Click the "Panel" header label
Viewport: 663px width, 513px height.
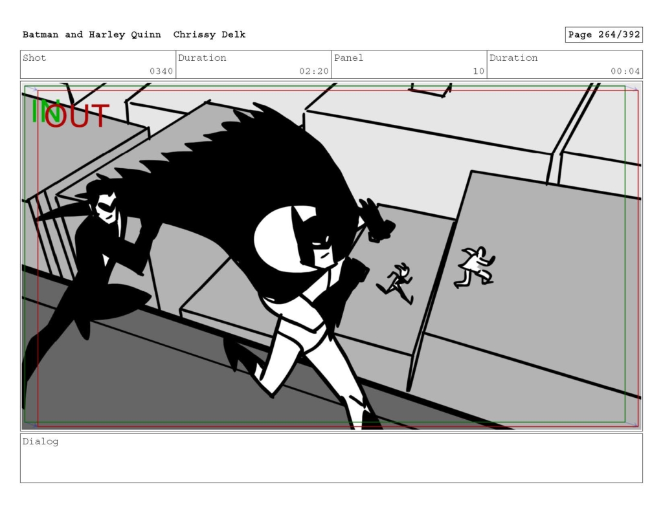pyautogui.click(x=348, y=58)
